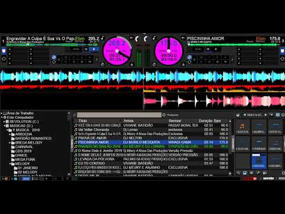Click the pencil edit icon in sampler toolbar
This screenshot has height=214, width=285.
258,173
